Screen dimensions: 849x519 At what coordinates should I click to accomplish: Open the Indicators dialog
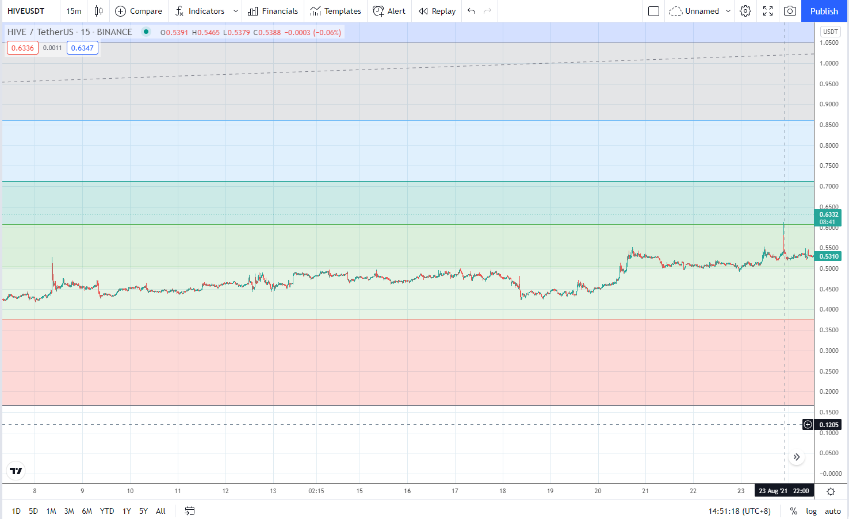click(x=200, y=11)
